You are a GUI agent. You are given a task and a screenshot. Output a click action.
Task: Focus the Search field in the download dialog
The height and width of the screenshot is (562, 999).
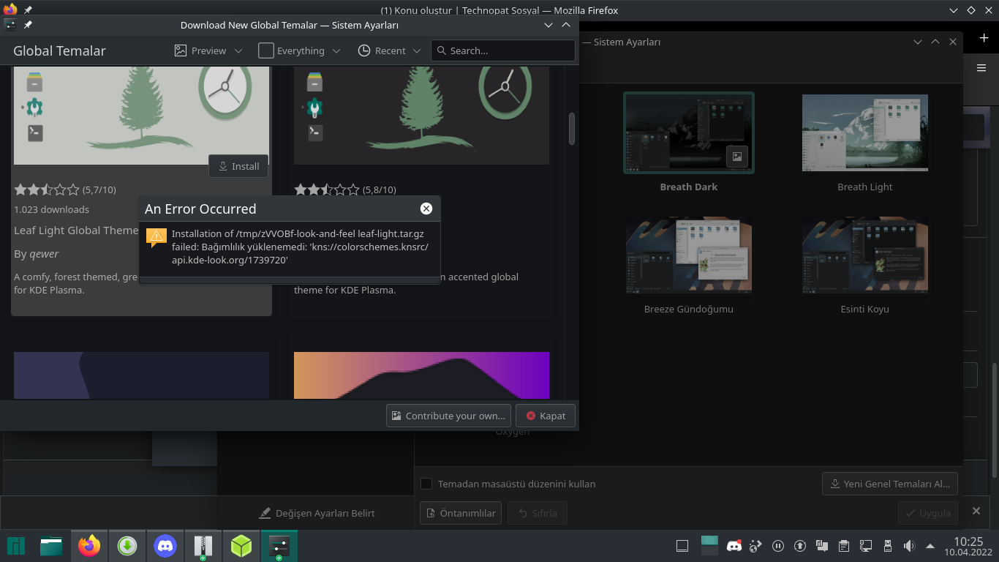(x=503, y=50)
